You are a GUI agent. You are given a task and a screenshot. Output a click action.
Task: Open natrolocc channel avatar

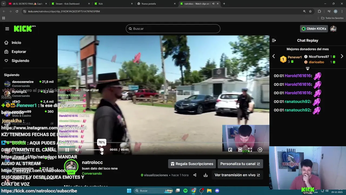pos(71,167)
